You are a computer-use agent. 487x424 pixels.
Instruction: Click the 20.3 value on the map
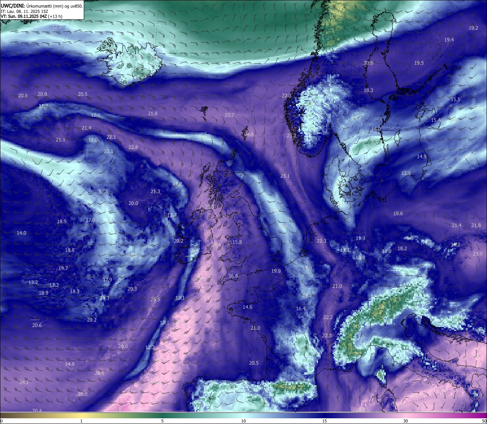132,289
